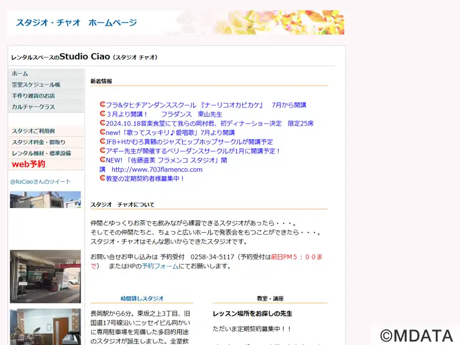Click the red icon next to 教室の定期契約者様募集中
Screen dimensions: 460x345
pos(102,178)
